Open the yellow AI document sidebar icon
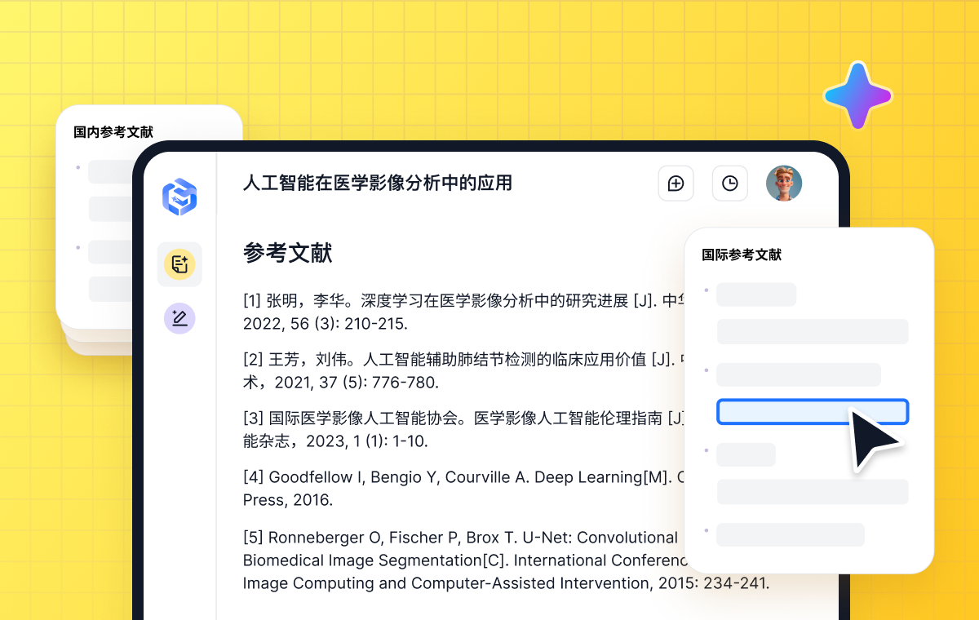Viewport: 979px width, 620px height. pos(179,264)
